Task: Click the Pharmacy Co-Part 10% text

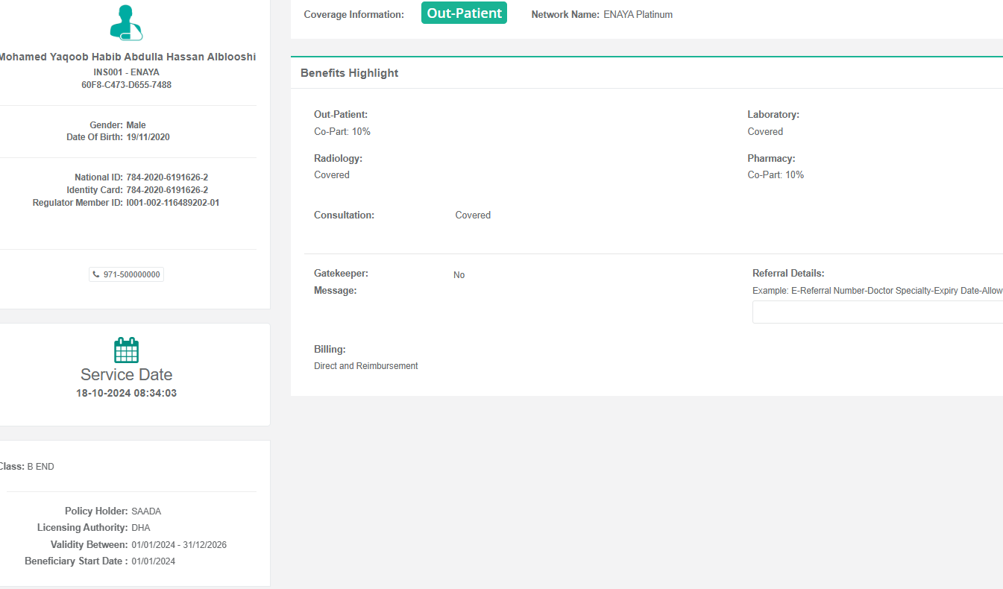Action: click(x=776, y=175)
